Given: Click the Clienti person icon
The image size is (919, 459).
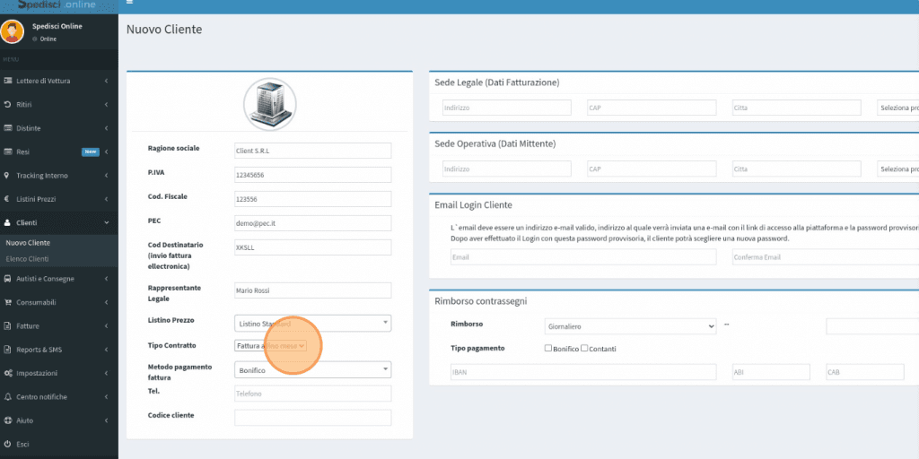Looking at the screenshot, I should pyautogui.click(x=7, y=223).
